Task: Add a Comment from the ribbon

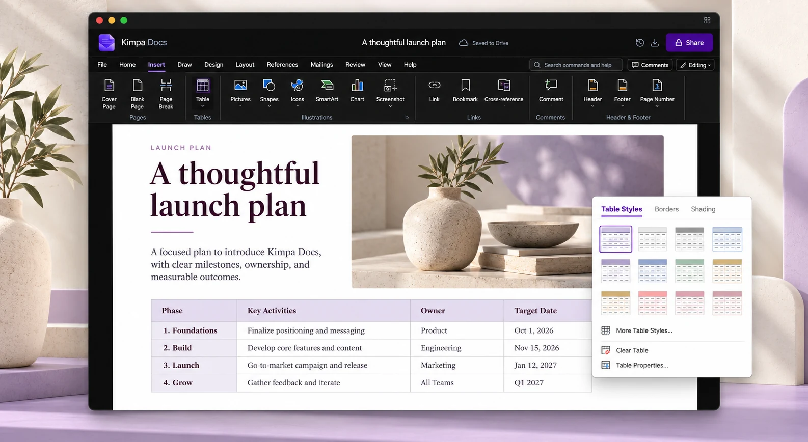Action: tap(551, 92)
